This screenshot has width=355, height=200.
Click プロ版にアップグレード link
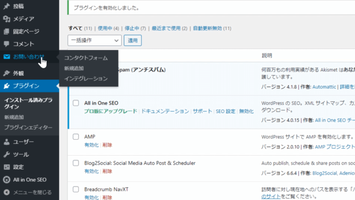pyautogui.click(x=111, y=111)
